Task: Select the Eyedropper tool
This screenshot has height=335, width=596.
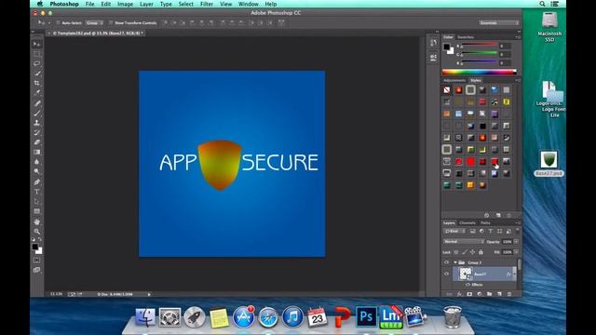Action: pyautogui.click(x=37, y=93)
